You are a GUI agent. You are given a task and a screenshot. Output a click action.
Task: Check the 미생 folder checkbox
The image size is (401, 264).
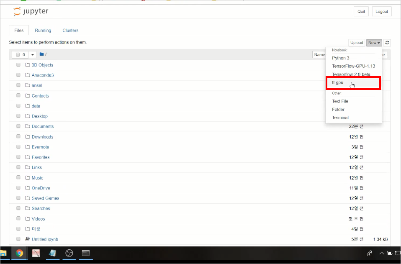(18, 229)
